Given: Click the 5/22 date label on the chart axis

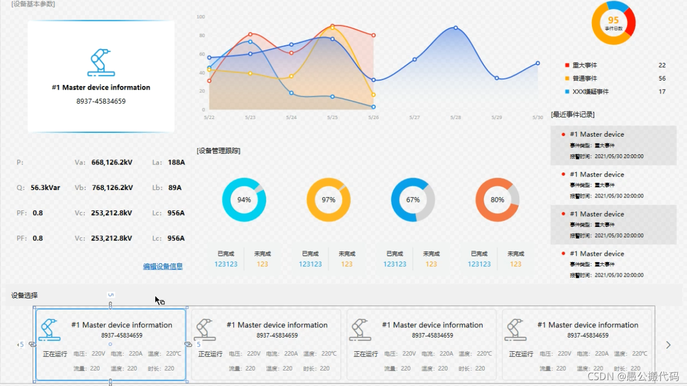Looking at the screenshot, I should pos(209,117).
